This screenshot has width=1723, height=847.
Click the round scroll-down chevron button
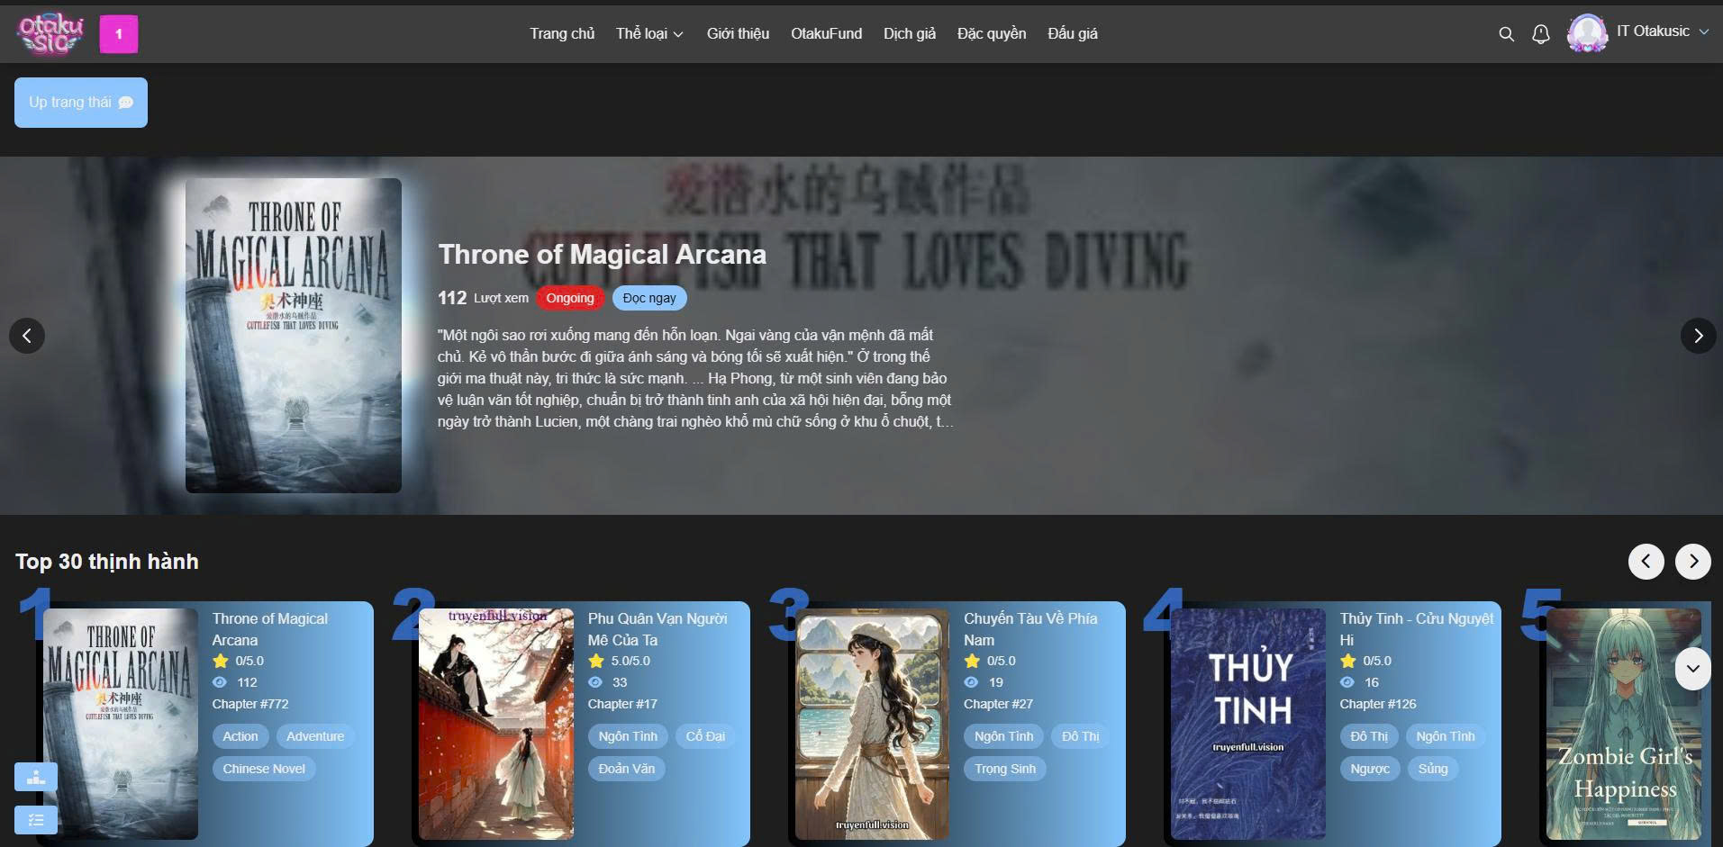tap(1692, 669)
